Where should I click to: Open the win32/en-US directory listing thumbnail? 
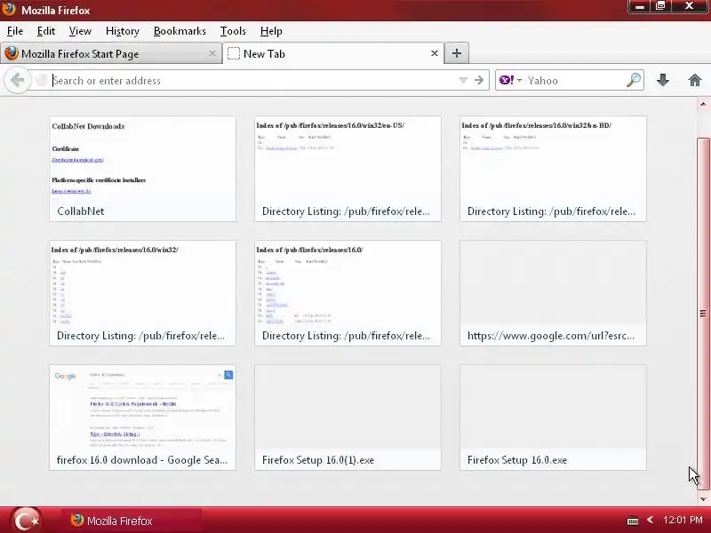[348, 169]
